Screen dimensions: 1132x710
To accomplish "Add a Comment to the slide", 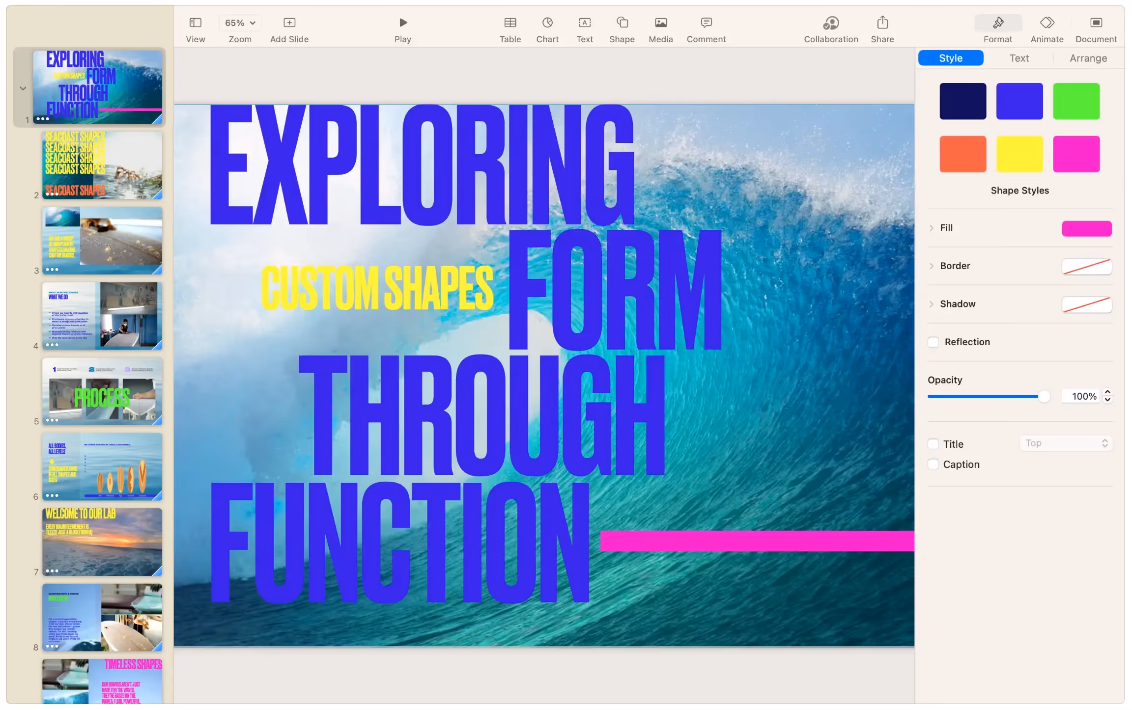I will [706, 29].
